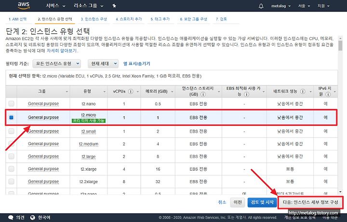The height and width of the screenshot is (222, 347).
Task: Open the 모든 인스턴스 유형 filter dropdown
Action: (57, 63)
